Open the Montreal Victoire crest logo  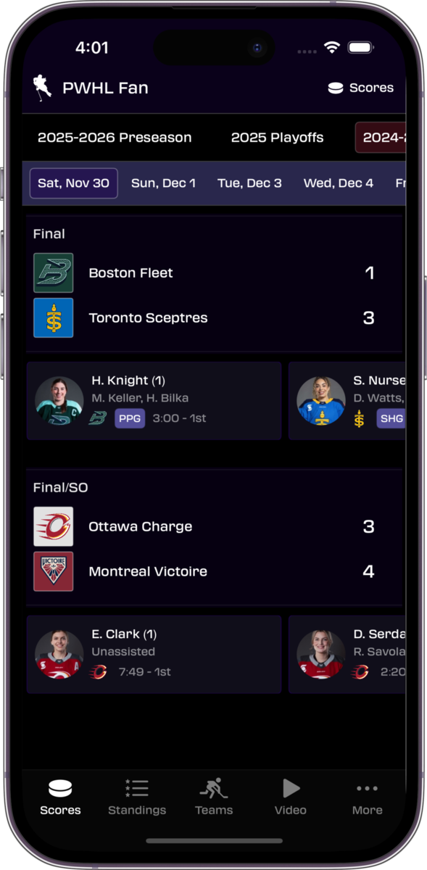point(53,571)
